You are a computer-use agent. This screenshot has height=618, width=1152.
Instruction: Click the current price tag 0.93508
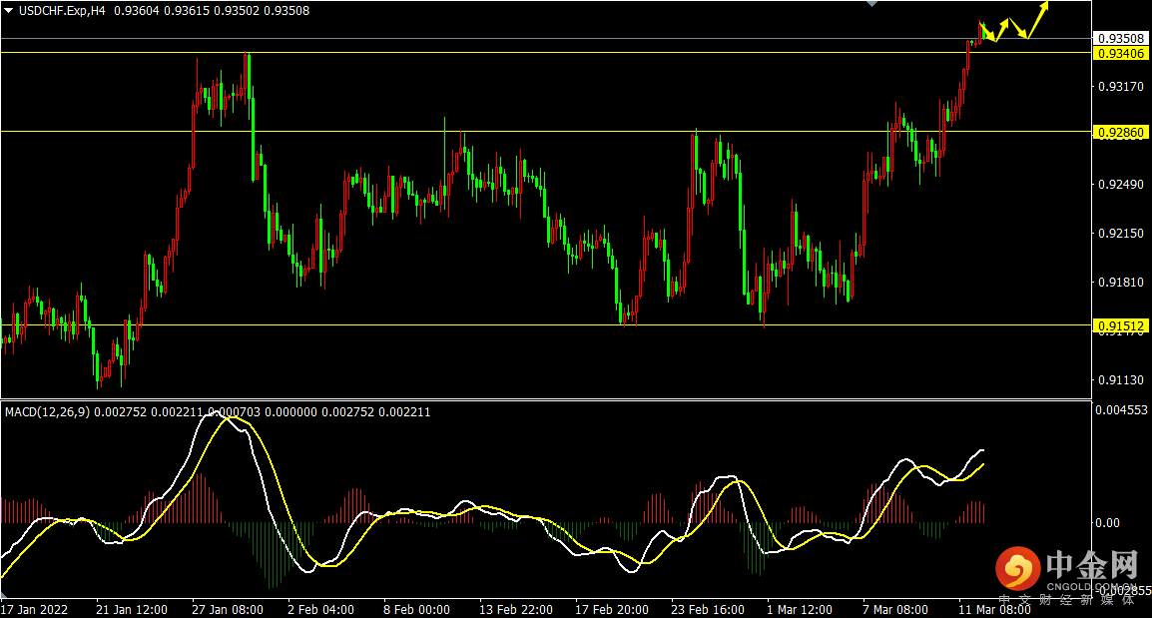tap(1120, 38)
